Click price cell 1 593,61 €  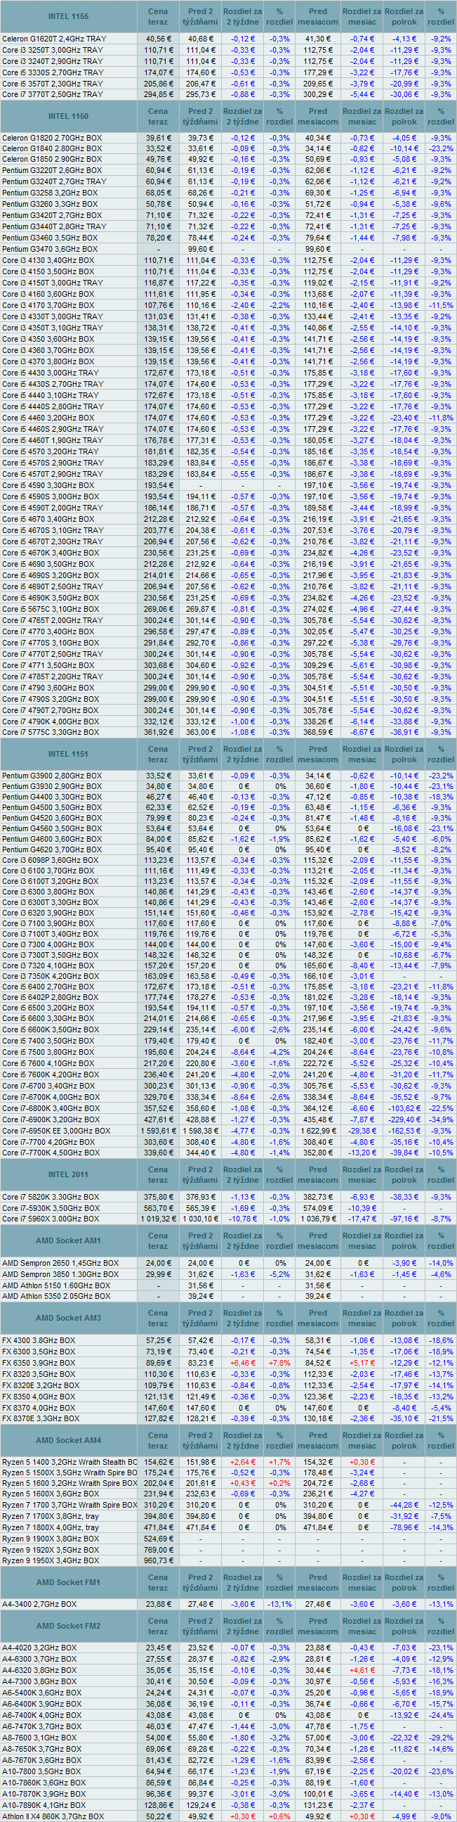[x=158, y=1130]
